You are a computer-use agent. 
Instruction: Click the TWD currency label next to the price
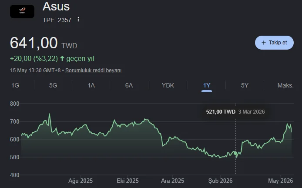(69, 46)
